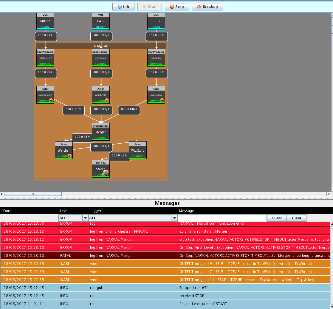Select the Merger EventBuilder node

pyautogui.click(x=101, y=132)
